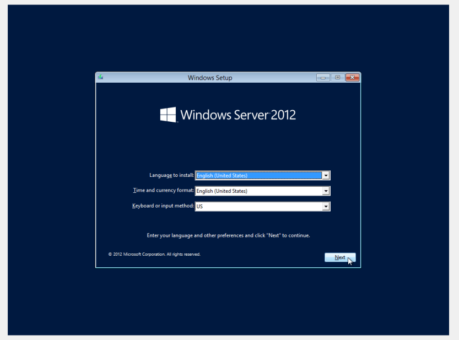Maximize the Windows Setup window
Viewport: 459px width, 340px height.
coord(337,78)
